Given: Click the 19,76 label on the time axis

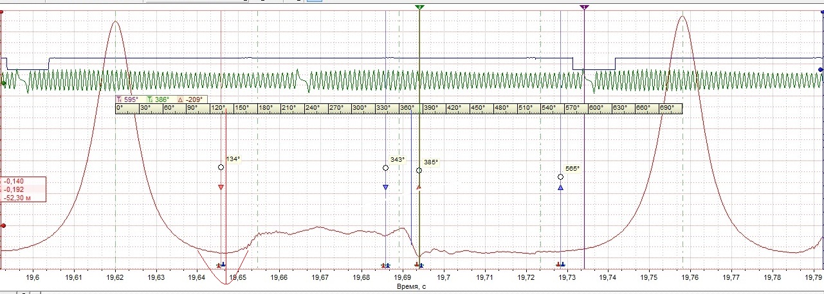Looking at the screenshot, I should pyautogui.click(x=691, y=277).
